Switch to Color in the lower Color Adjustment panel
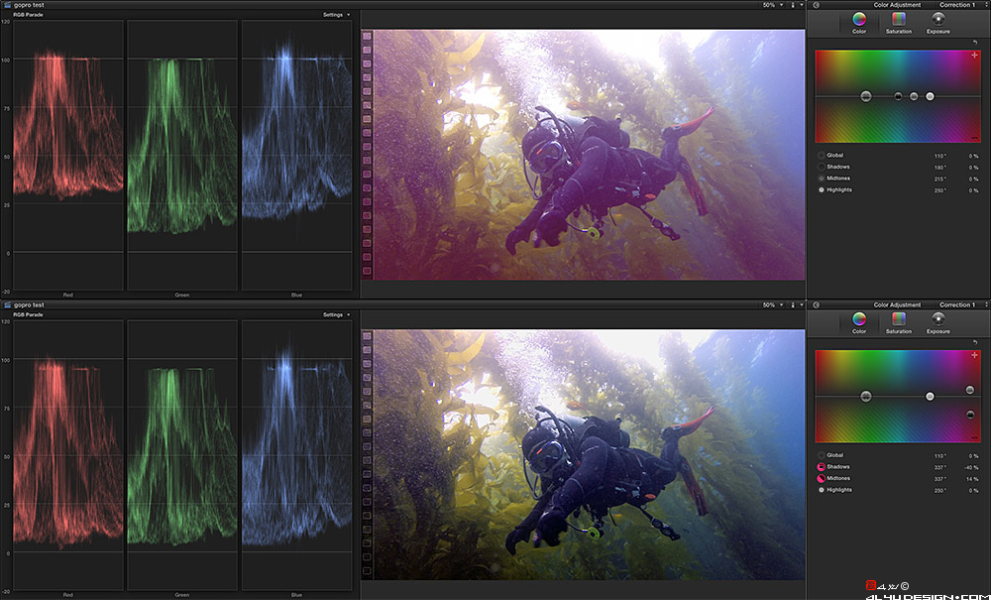Viewport: 991px width, 600px height. click(x=859, y=321)
